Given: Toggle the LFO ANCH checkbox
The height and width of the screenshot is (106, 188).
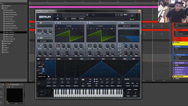Looking at the screenshot, I should point(94,81).
